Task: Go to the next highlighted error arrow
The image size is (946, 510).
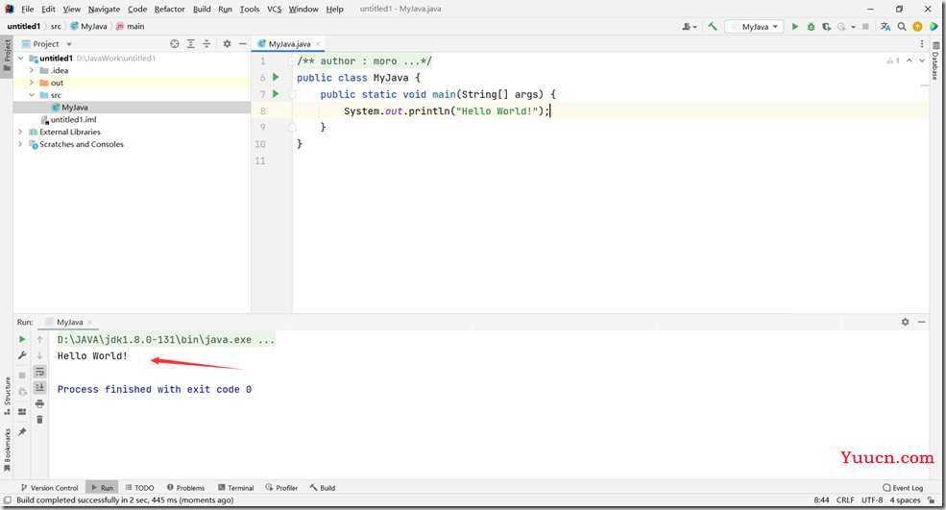Action: point(922,61)
